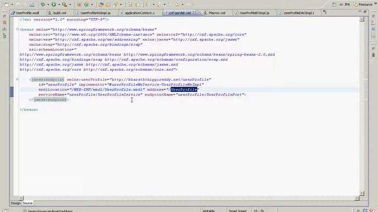Close the cxf-servlet.xml tab
The image size is (378, 212).
tap(195, 12)
